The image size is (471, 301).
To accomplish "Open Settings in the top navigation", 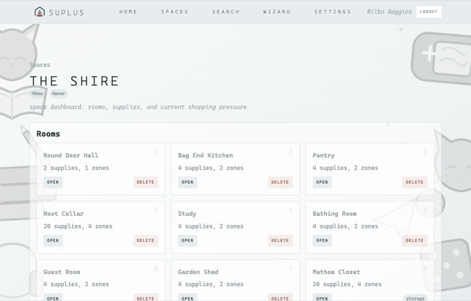I will (333, 12).
